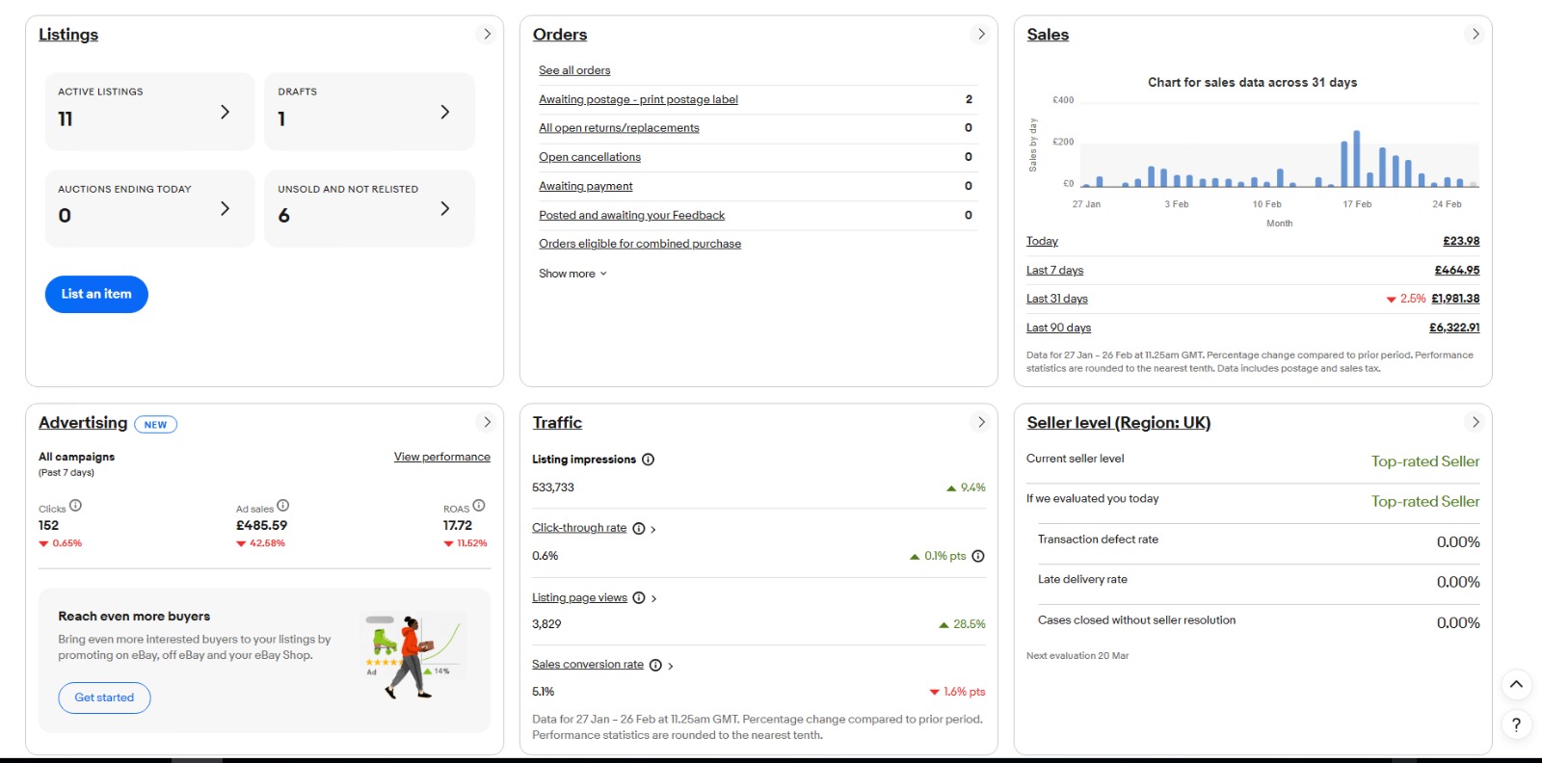The width and height of the screenshot is (1542, 763).
Task: Click the tallest bar in sales chart
Action: click(1356, 159)
